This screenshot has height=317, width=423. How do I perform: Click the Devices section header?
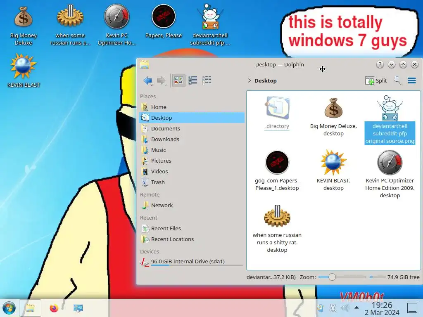point(150,251)
